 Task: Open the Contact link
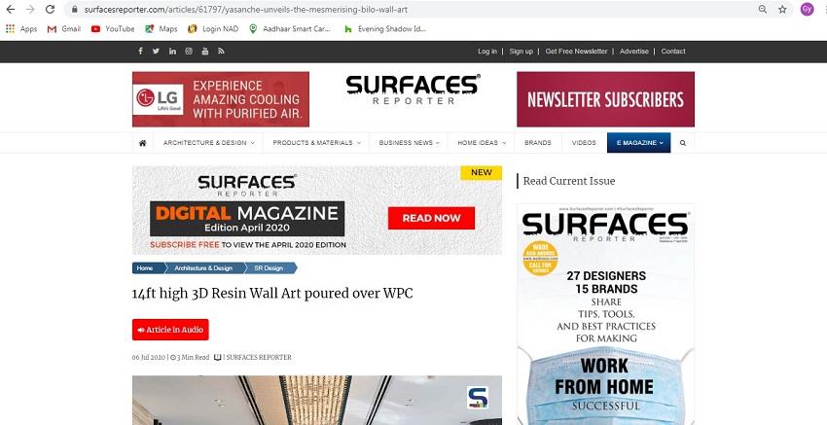point(673,52)
